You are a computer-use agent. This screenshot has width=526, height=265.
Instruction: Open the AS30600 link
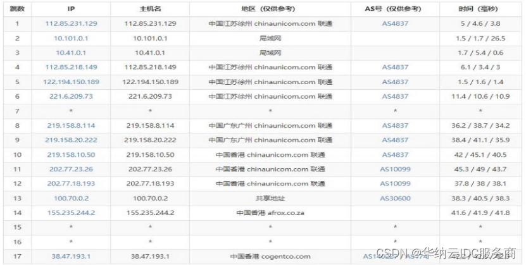click(x=395, y=198)
